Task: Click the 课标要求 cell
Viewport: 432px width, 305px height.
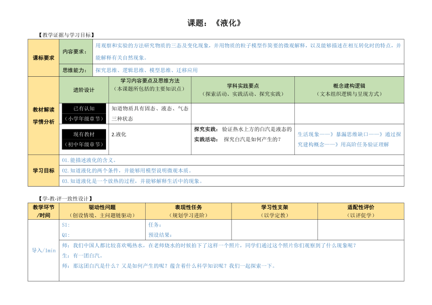Action: 44,58
